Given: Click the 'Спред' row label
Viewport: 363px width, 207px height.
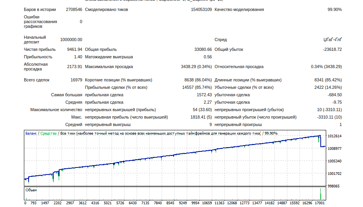Looking at the screenshot, I should [220, 40].
